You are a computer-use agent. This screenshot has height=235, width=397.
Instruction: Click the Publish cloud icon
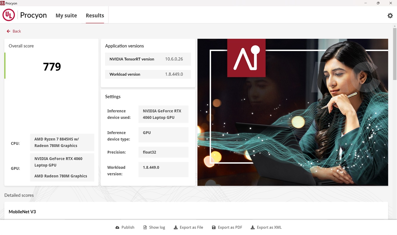[117, 228]
